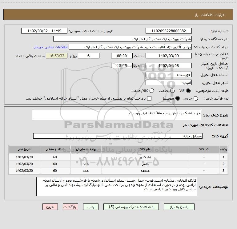Click the delivery city field 'امیدیه'
Screen dimensions: 237x229
(x=169, y=83)
